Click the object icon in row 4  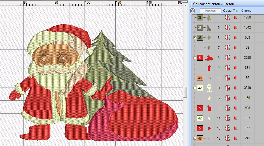228,18
